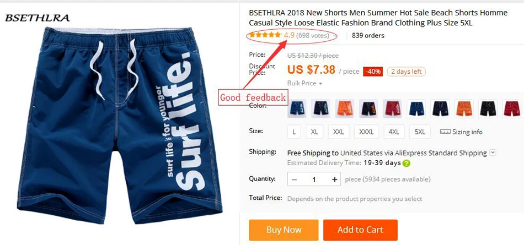Click the Buy Now button
Viewport: 524px width, 245px height.
(284, 230)
